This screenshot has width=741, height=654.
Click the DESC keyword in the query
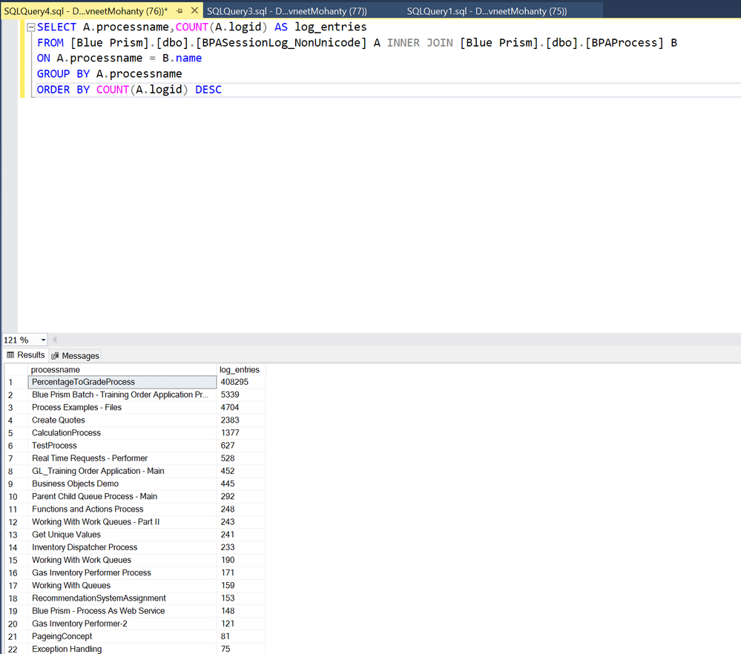[x=208, y=90]
